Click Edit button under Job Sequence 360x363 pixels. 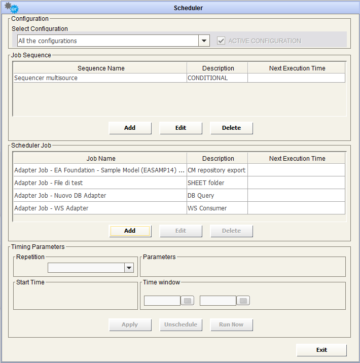pos(181,128)
